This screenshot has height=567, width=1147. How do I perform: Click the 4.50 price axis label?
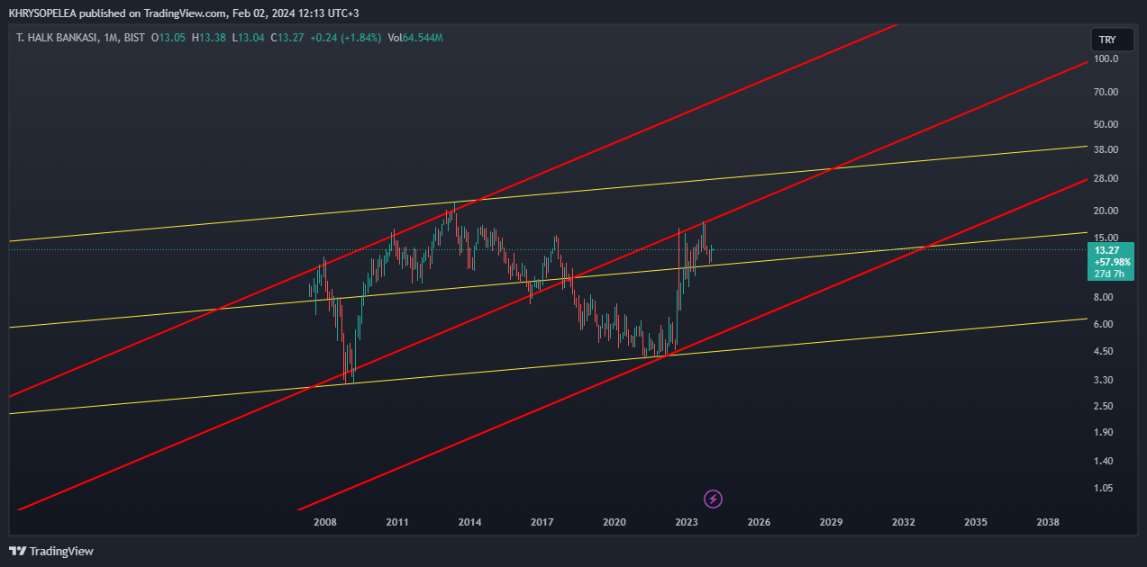tap(1103, 351)
